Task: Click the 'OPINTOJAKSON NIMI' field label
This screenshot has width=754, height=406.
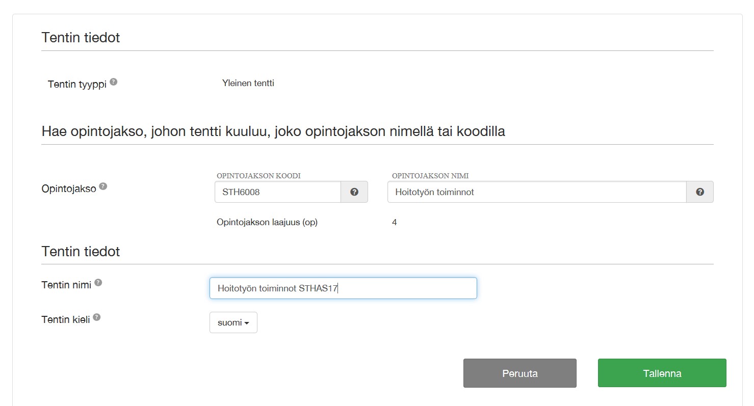Action: tap(430, 176)
